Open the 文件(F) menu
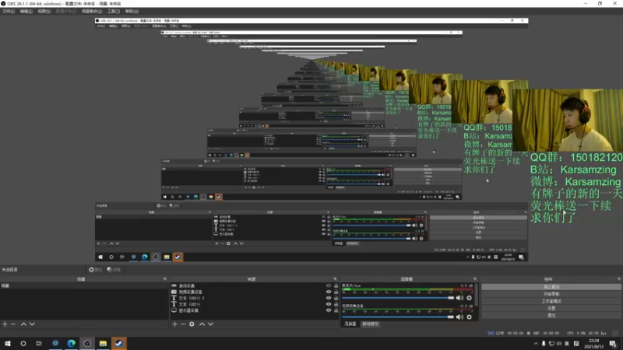This screenshot has height=350, width=623. point(9,12)
